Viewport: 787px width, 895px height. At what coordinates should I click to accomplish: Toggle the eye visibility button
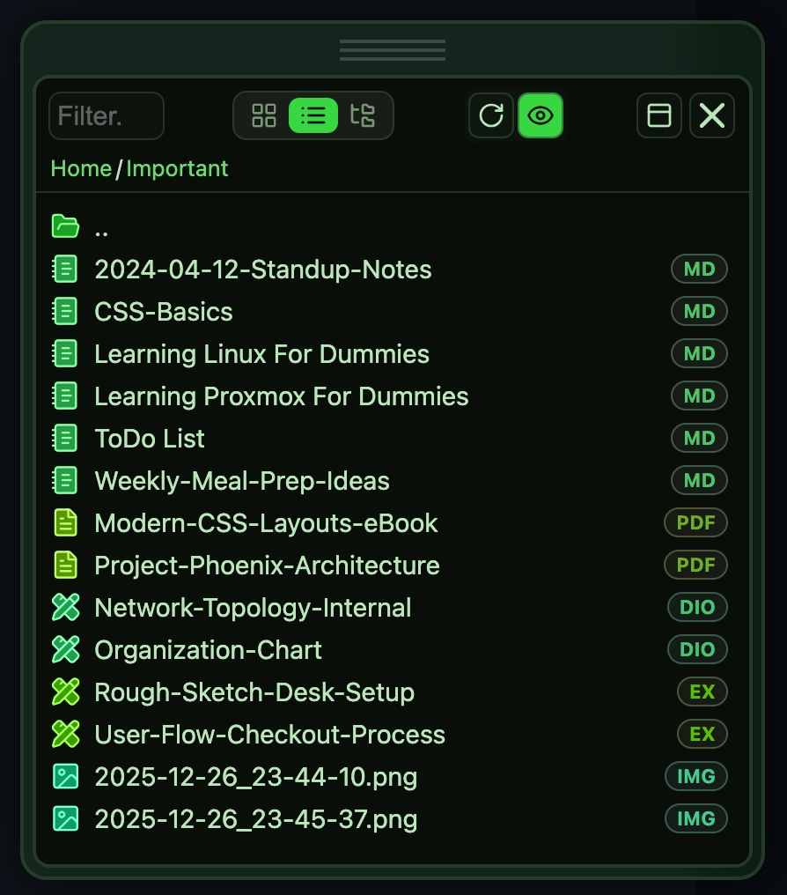(541, 116)
